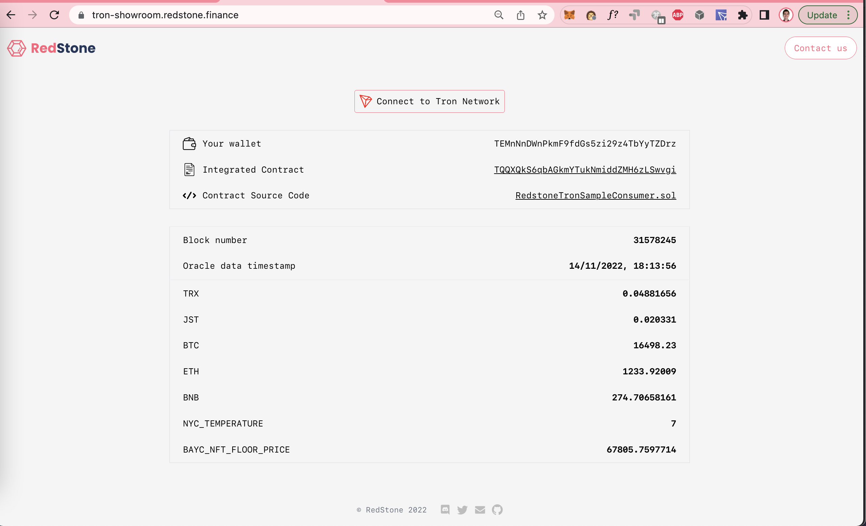Click the address bar URL field
The image size is (866, 526).
281,15
